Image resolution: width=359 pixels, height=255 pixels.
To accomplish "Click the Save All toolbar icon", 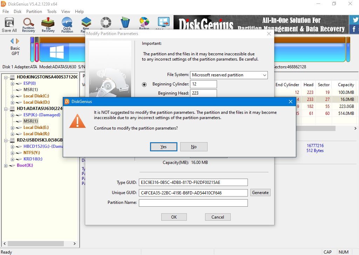I will pos(9,25).
